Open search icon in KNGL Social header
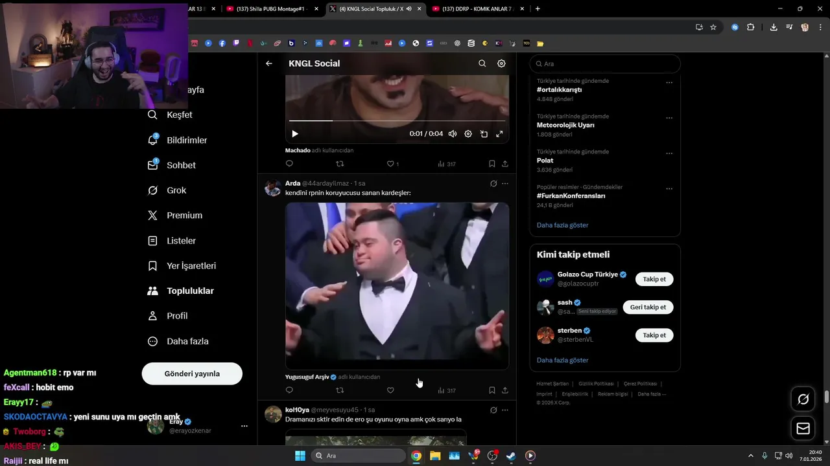 tap(482, 63)
